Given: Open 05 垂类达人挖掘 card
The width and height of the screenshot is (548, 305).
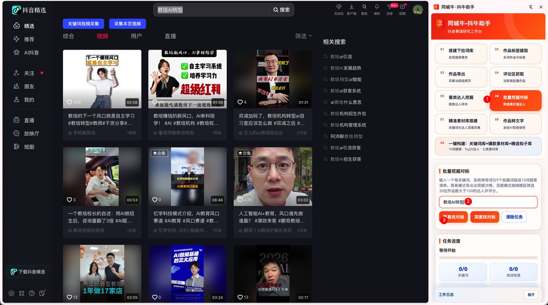Looking at the screenshot, I should [x=461, y=100].
